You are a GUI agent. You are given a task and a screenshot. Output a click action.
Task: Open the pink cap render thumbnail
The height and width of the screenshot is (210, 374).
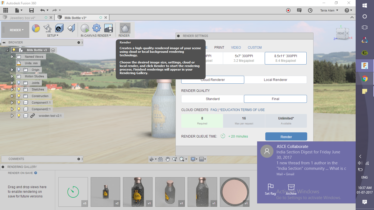pyautogui.click(x=235, y=192)
